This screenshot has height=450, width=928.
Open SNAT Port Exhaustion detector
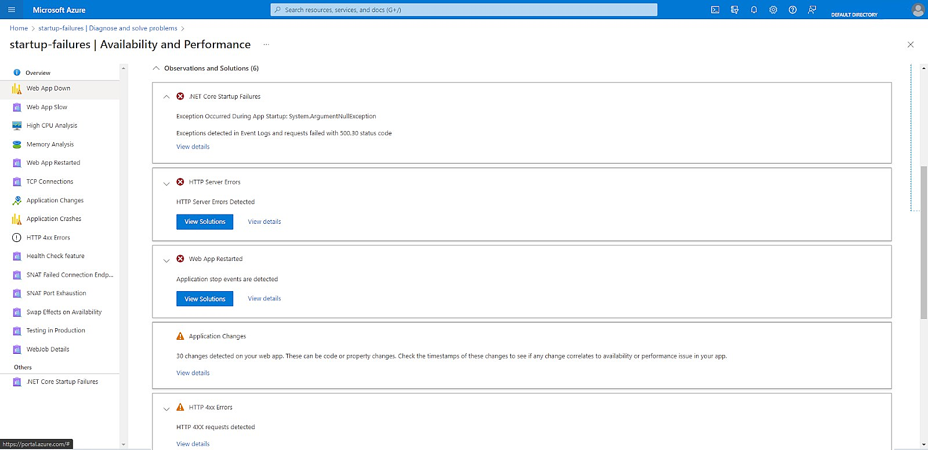coord(56,293)
